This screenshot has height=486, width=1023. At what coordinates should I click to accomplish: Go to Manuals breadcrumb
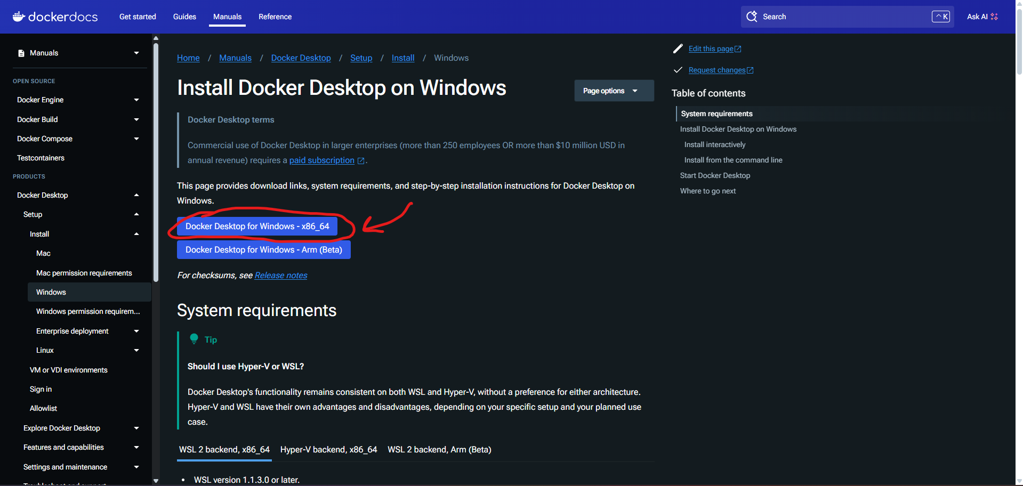235,58
